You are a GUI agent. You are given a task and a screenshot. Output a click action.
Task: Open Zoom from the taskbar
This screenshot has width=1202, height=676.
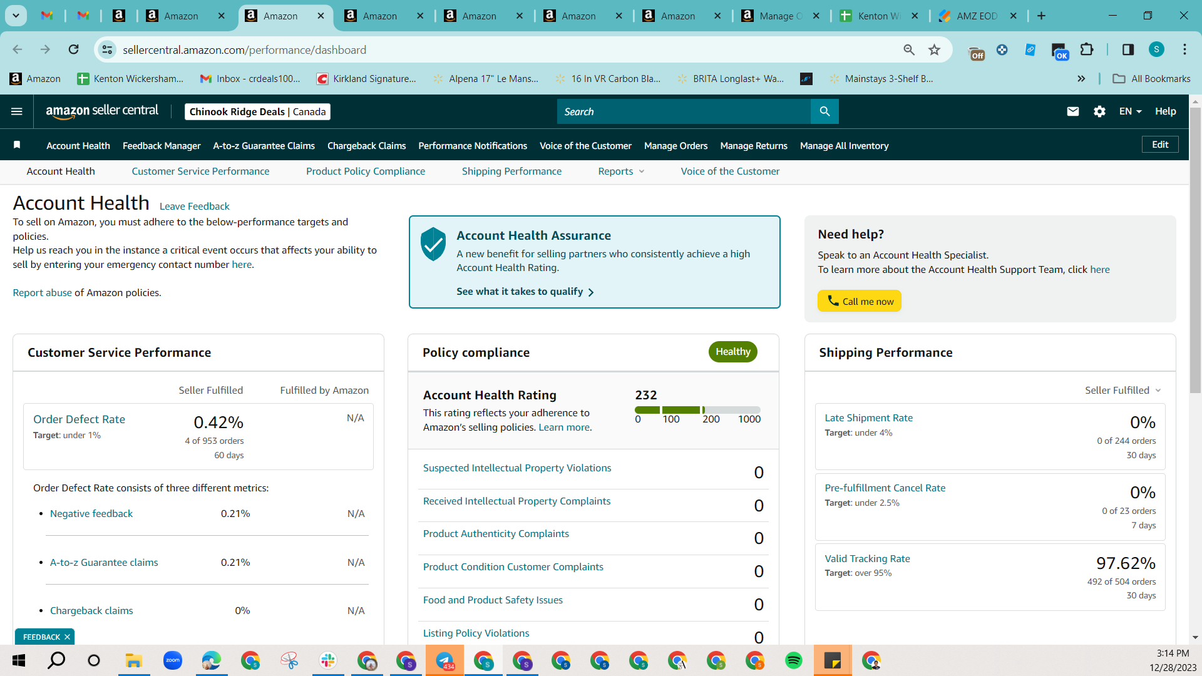(x=172, y=660)
